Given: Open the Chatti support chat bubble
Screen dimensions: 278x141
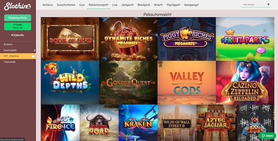Looking at the screenshot, I should (x=268, y=136).
